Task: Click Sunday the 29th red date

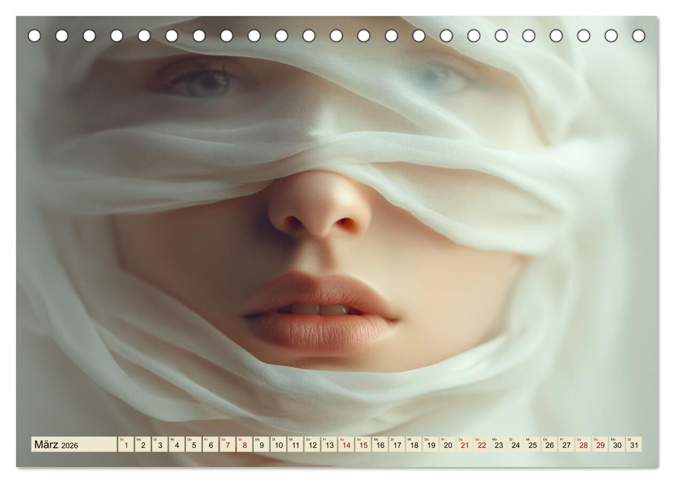Action: pyautogui.click(x=600, y=445)
